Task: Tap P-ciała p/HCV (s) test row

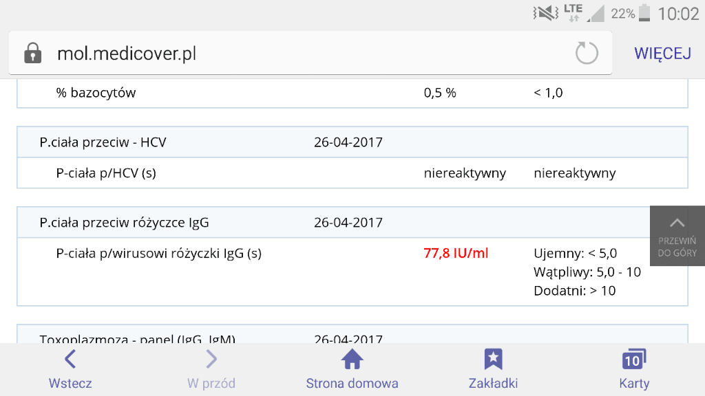Action: tap(106, 173)
